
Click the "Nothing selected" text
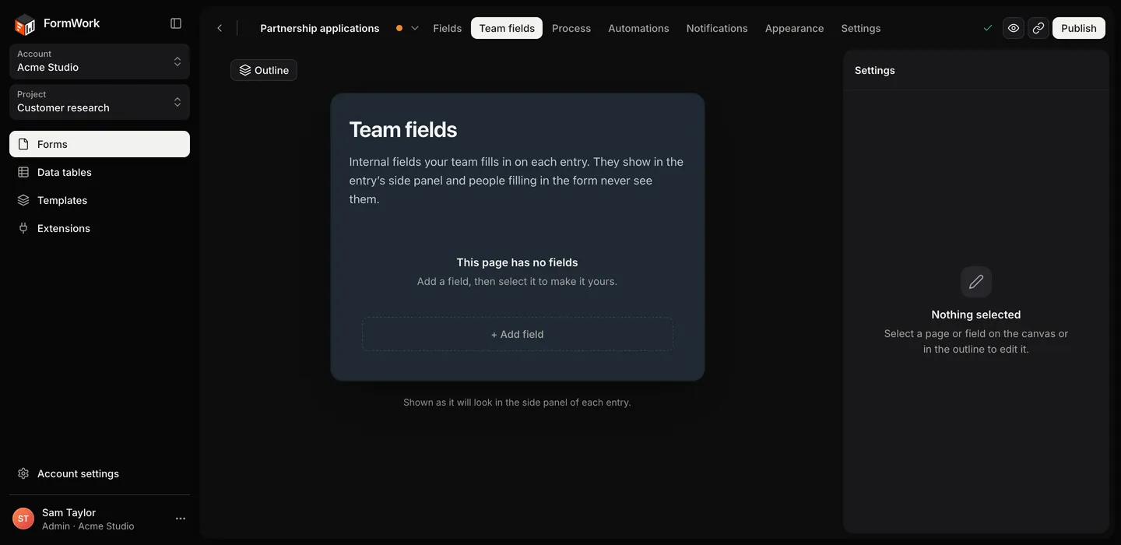pos(976,315)
